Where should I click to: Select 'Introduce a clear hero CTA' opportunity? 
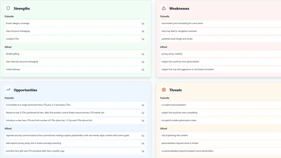[x=76, y=120]
